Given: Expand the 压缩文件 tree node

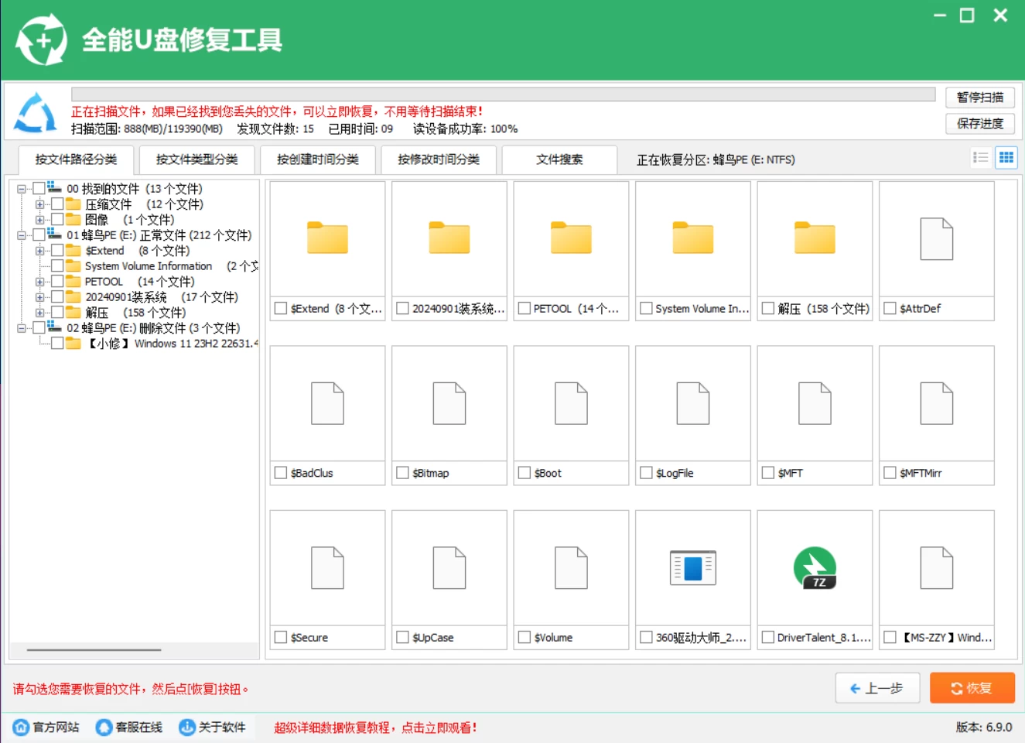Looking at the screenshot, I should pyautogui.click(x=39, y=204).
